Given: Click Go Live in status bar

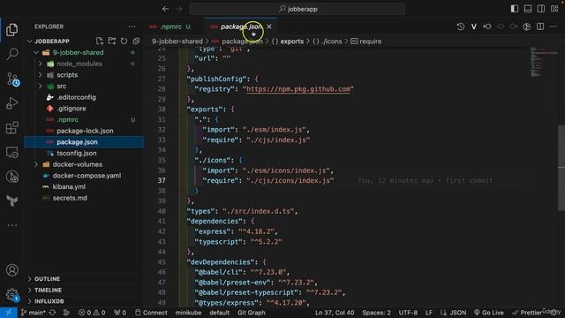Looking at the screenshot, I should [489, 313].
